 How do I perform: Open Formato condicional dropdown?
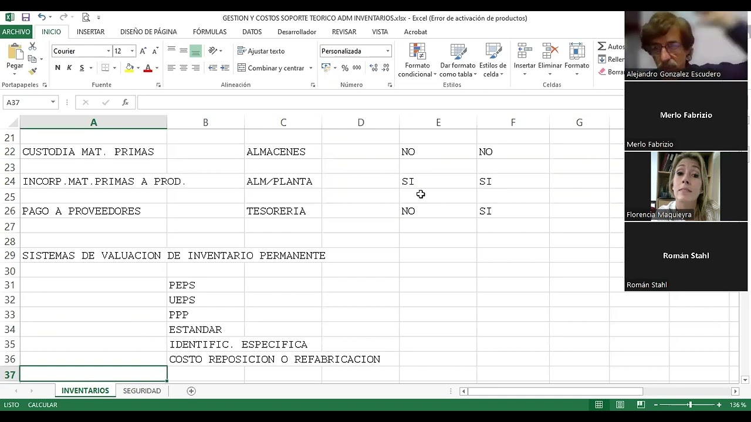(x=417, y=60)
